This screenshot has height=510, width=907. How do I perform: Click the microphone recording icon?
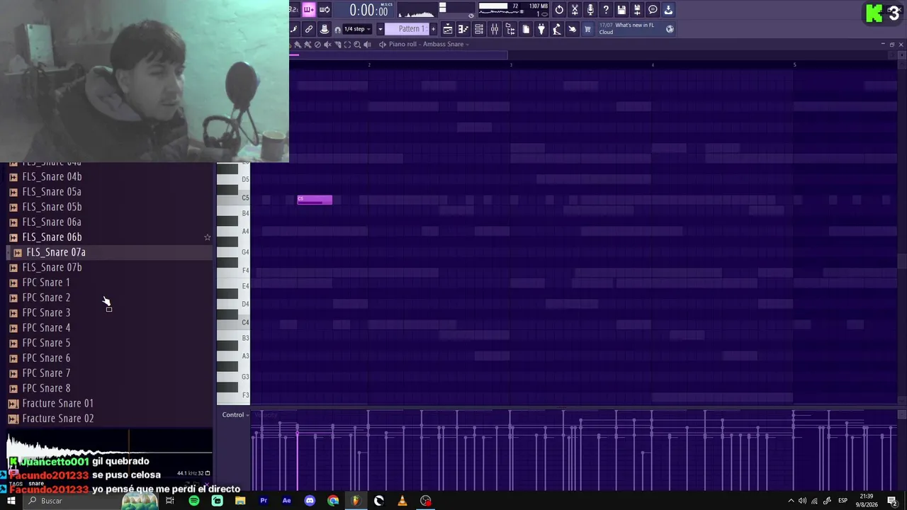(x=590, y=10)
